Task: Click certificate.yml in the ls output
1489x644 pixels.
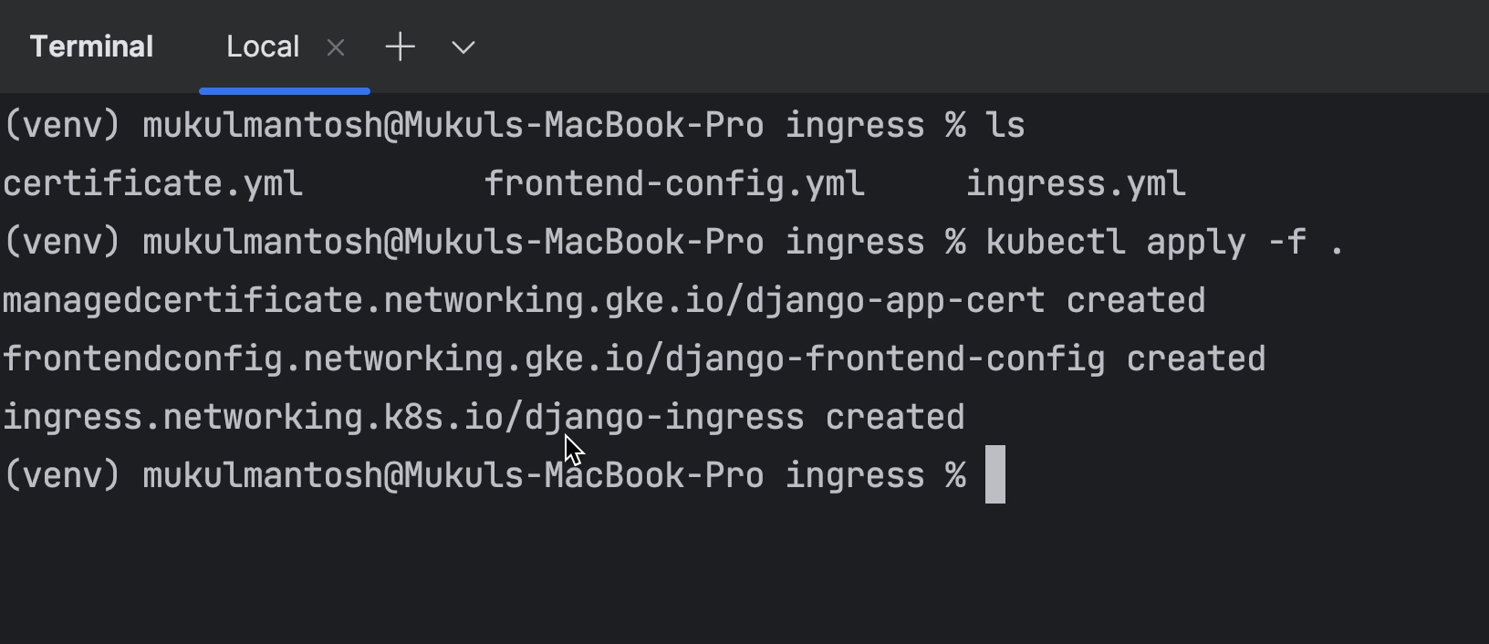Action: click(152, 184)
